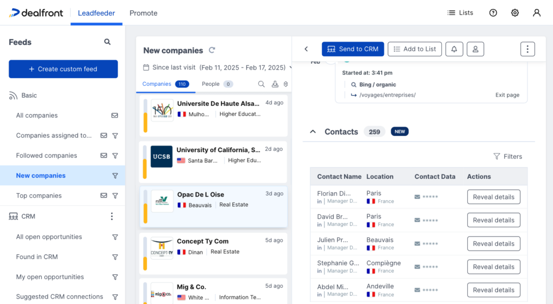Open All open opportunities feed
Viewport: 553px width, 304px height.
(x=49, y=237)
